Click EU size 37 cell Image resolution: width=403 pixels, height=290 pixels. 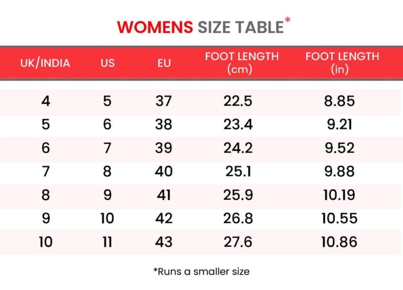click(x=164, y=101)
